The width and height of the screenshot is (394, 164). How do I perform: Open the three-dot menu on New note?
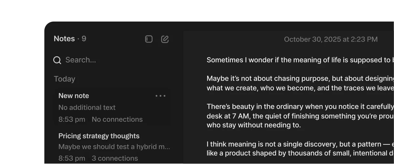pyautogui.click(x=160, y=96)
